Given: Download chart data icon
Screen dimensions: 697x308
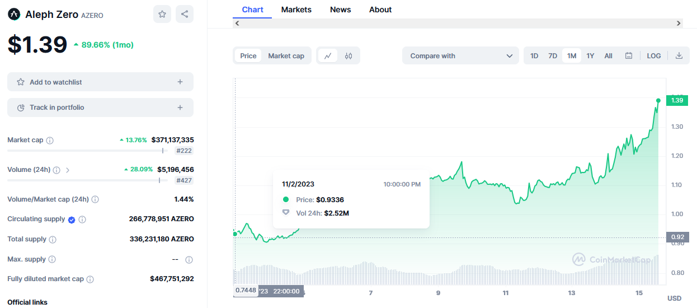Looking at the screenshot, I should pos(679,56).
